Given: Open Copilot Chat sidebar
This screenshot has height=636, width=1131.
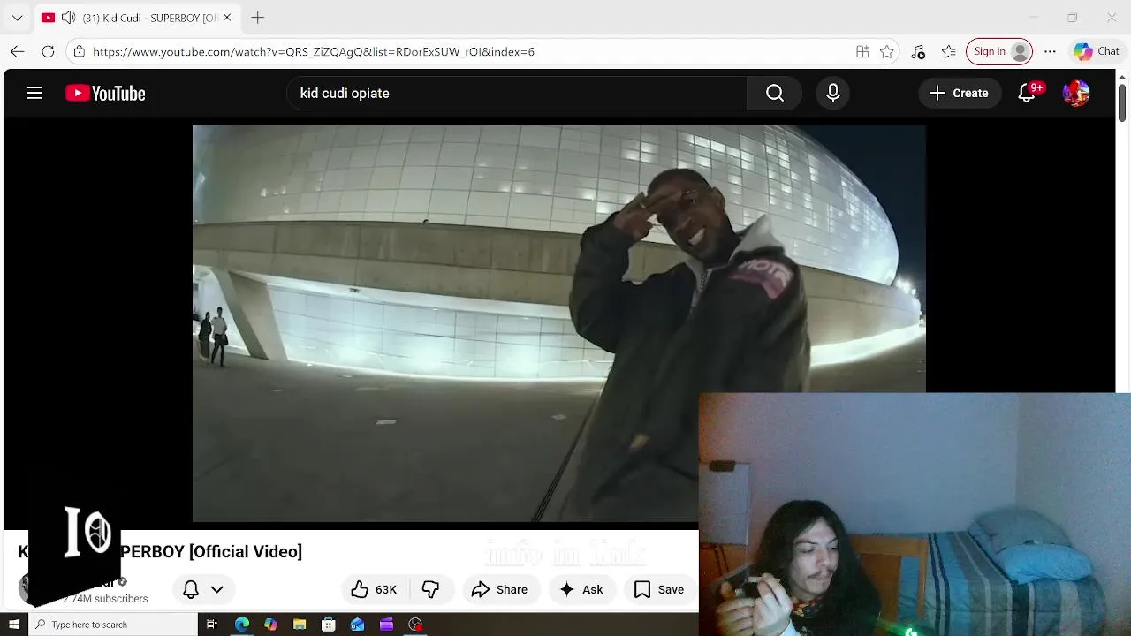Looking at the screenshot, I should (1097, 51).
